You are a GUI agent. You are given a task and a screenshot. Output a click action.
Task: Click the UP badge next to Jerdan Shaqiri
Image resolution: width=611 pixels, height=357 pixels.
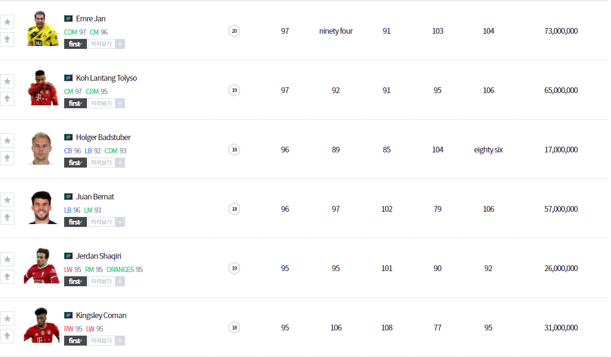68,256
